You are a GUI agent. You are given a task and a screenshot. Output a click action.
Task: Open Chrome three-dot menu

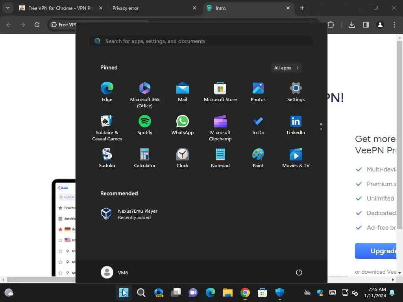click(394, 25)
